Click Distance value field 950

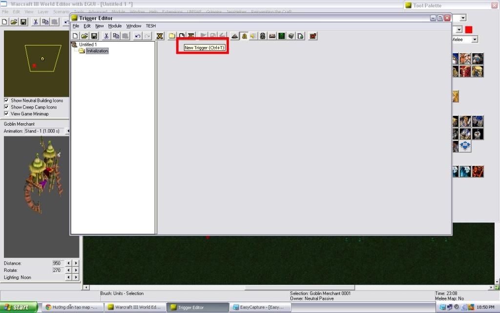[58, 263]
